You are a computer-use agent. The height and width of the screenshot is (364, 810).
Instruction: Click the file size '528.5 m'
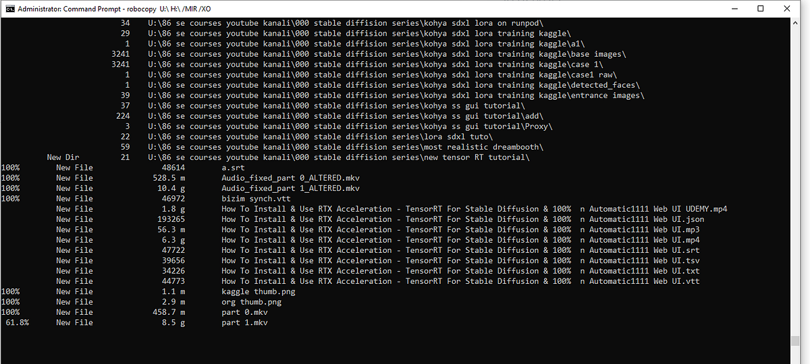[x=169, y=178]
